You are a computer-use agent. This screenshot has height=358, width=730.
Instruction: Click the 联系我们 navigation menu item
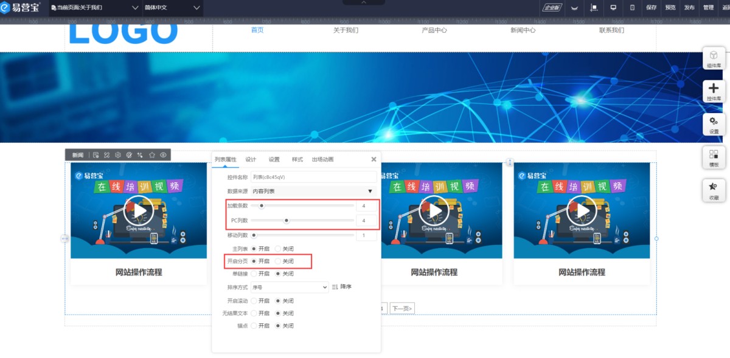(611, 30)
